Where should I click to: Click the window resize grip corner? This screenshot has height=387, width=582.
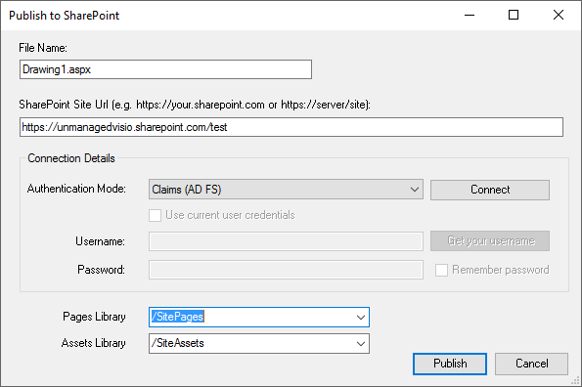(576, 381)
